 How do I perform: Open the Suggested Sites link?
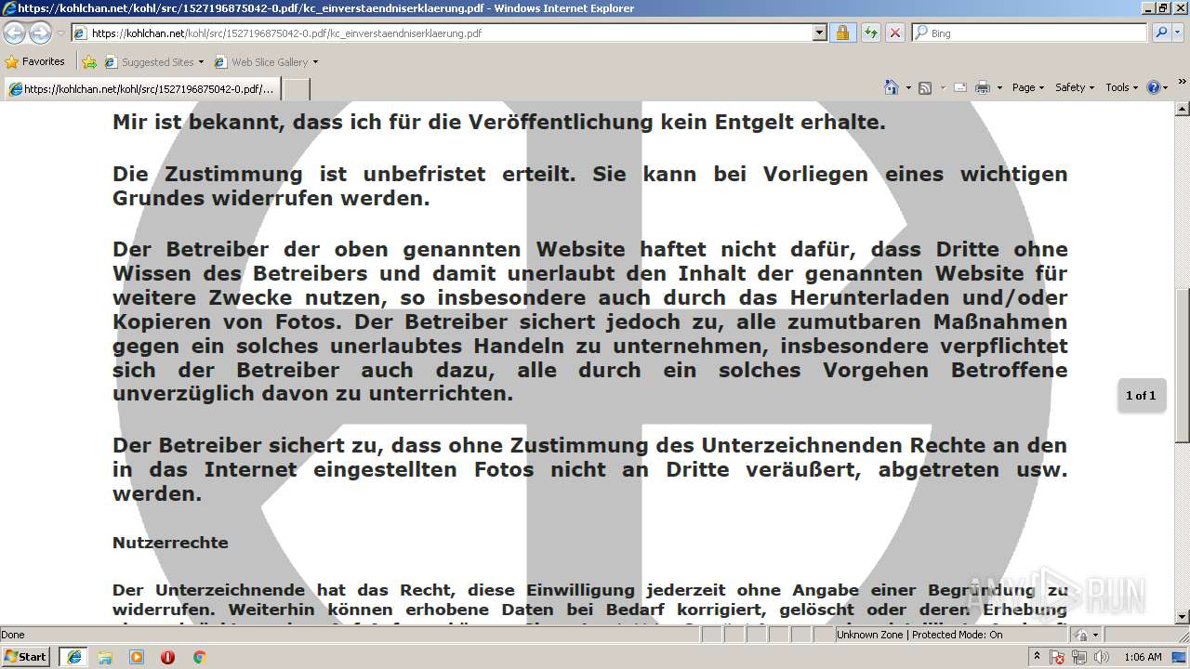153,62
